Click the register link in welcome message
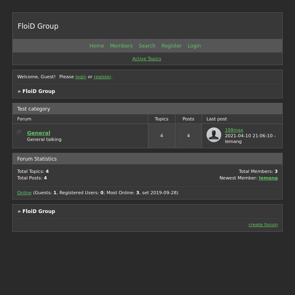The image size is (295, 295). click(x=102, y=77)
